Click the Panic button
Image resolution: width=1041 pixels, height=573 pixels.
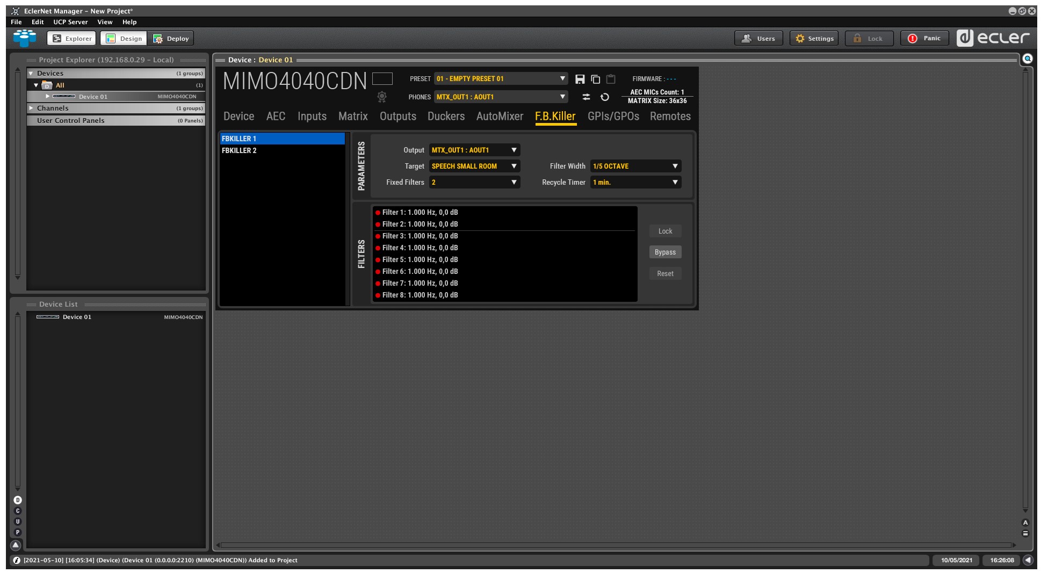[924, 39]
